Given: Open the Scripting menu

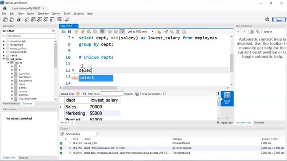Looking at the screenshot, I should pos(78,13).
